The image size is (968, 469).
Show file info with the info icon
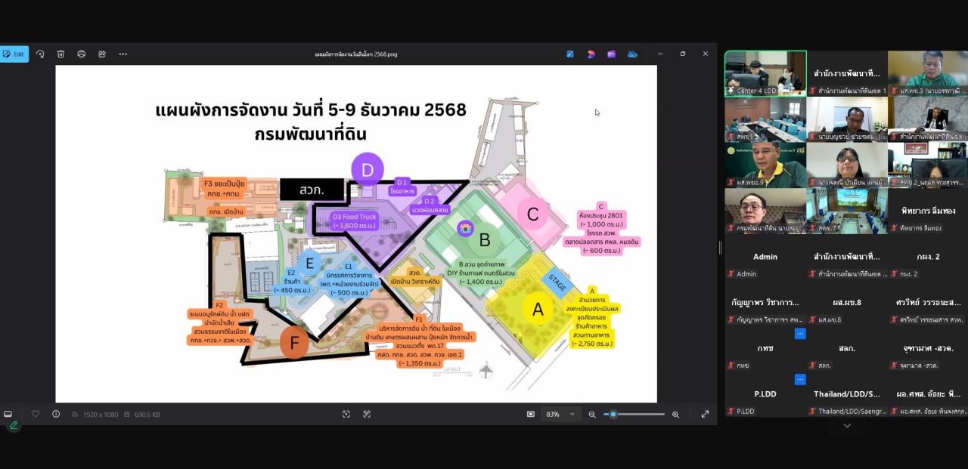coord(56,414)
